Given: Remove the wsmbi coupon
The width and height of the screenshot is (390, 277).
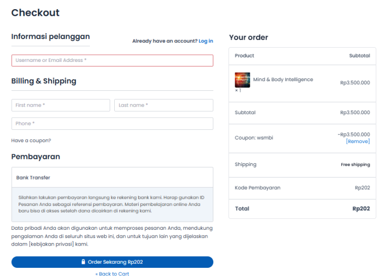Looking at the screenshot, I should (x=357, y=142).
